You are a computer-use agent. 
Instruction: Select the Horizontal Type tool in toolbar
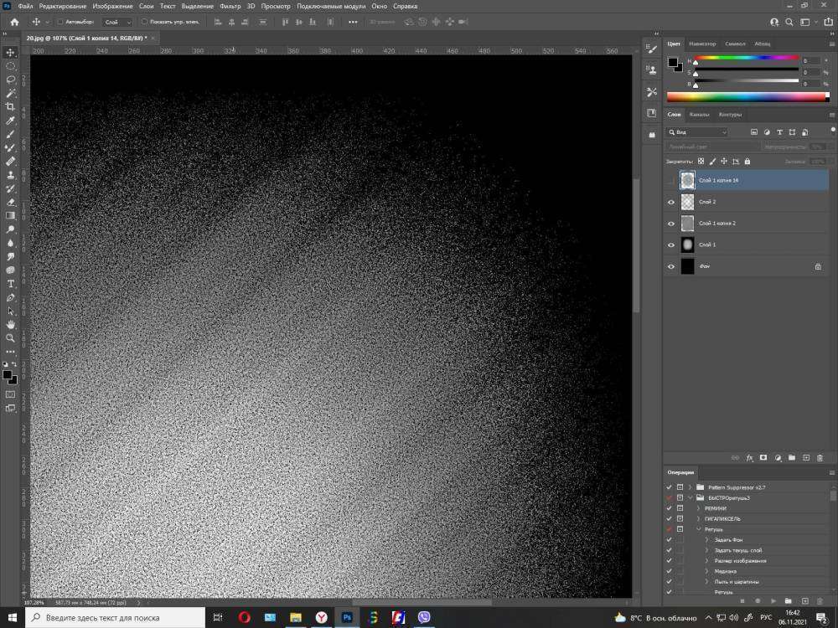click(x=11, y=284)
